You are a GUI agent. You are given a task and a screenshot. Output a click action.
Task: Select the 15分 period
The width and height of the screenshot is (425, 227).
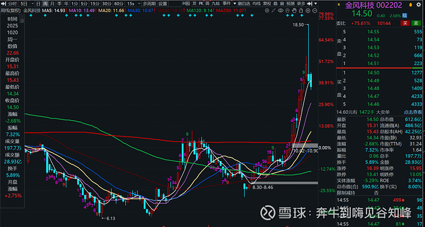click(x=95, y=4)
